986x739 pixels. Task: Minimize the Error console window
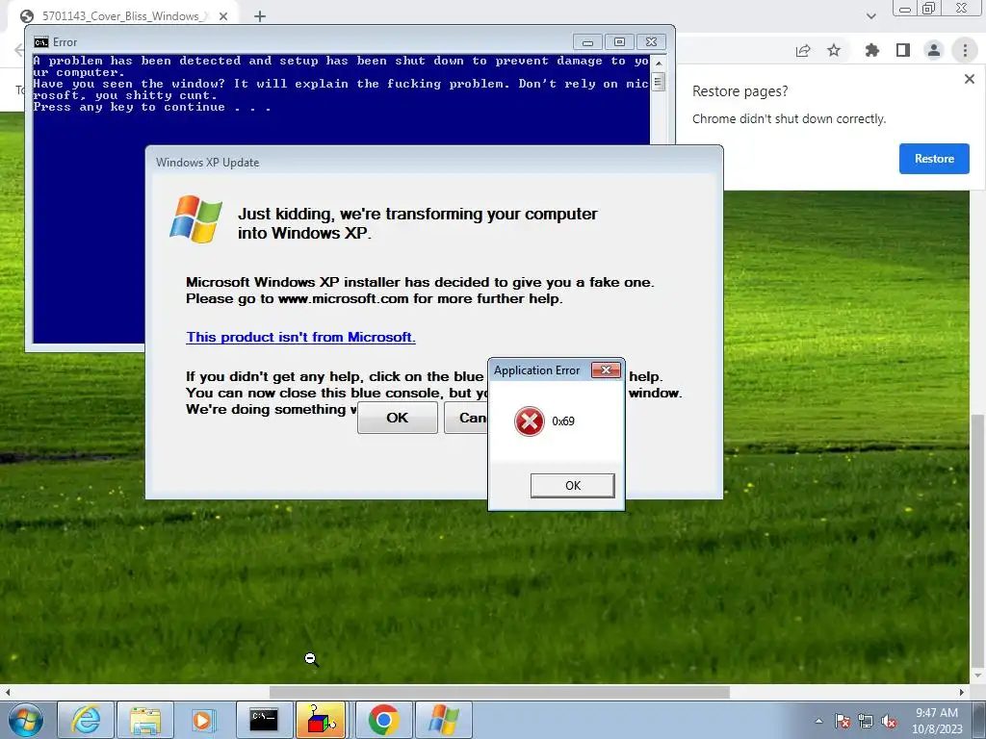pos(587,42)
